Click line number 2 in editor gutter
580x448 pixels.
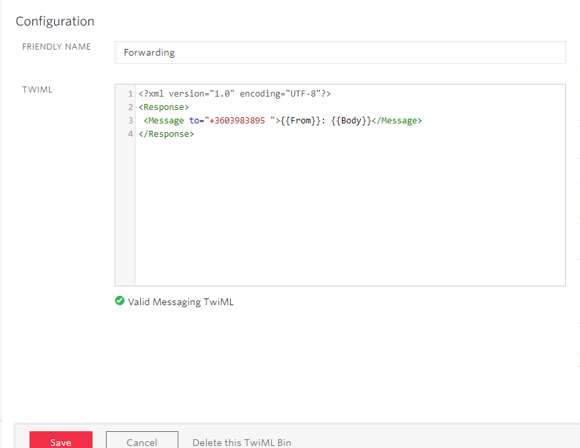pyautogui.click(x=130, y=107)
